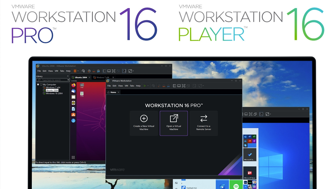Open Tabs menu in front VMware Workstation window
The image size is (336, 189).
(132, 86)
